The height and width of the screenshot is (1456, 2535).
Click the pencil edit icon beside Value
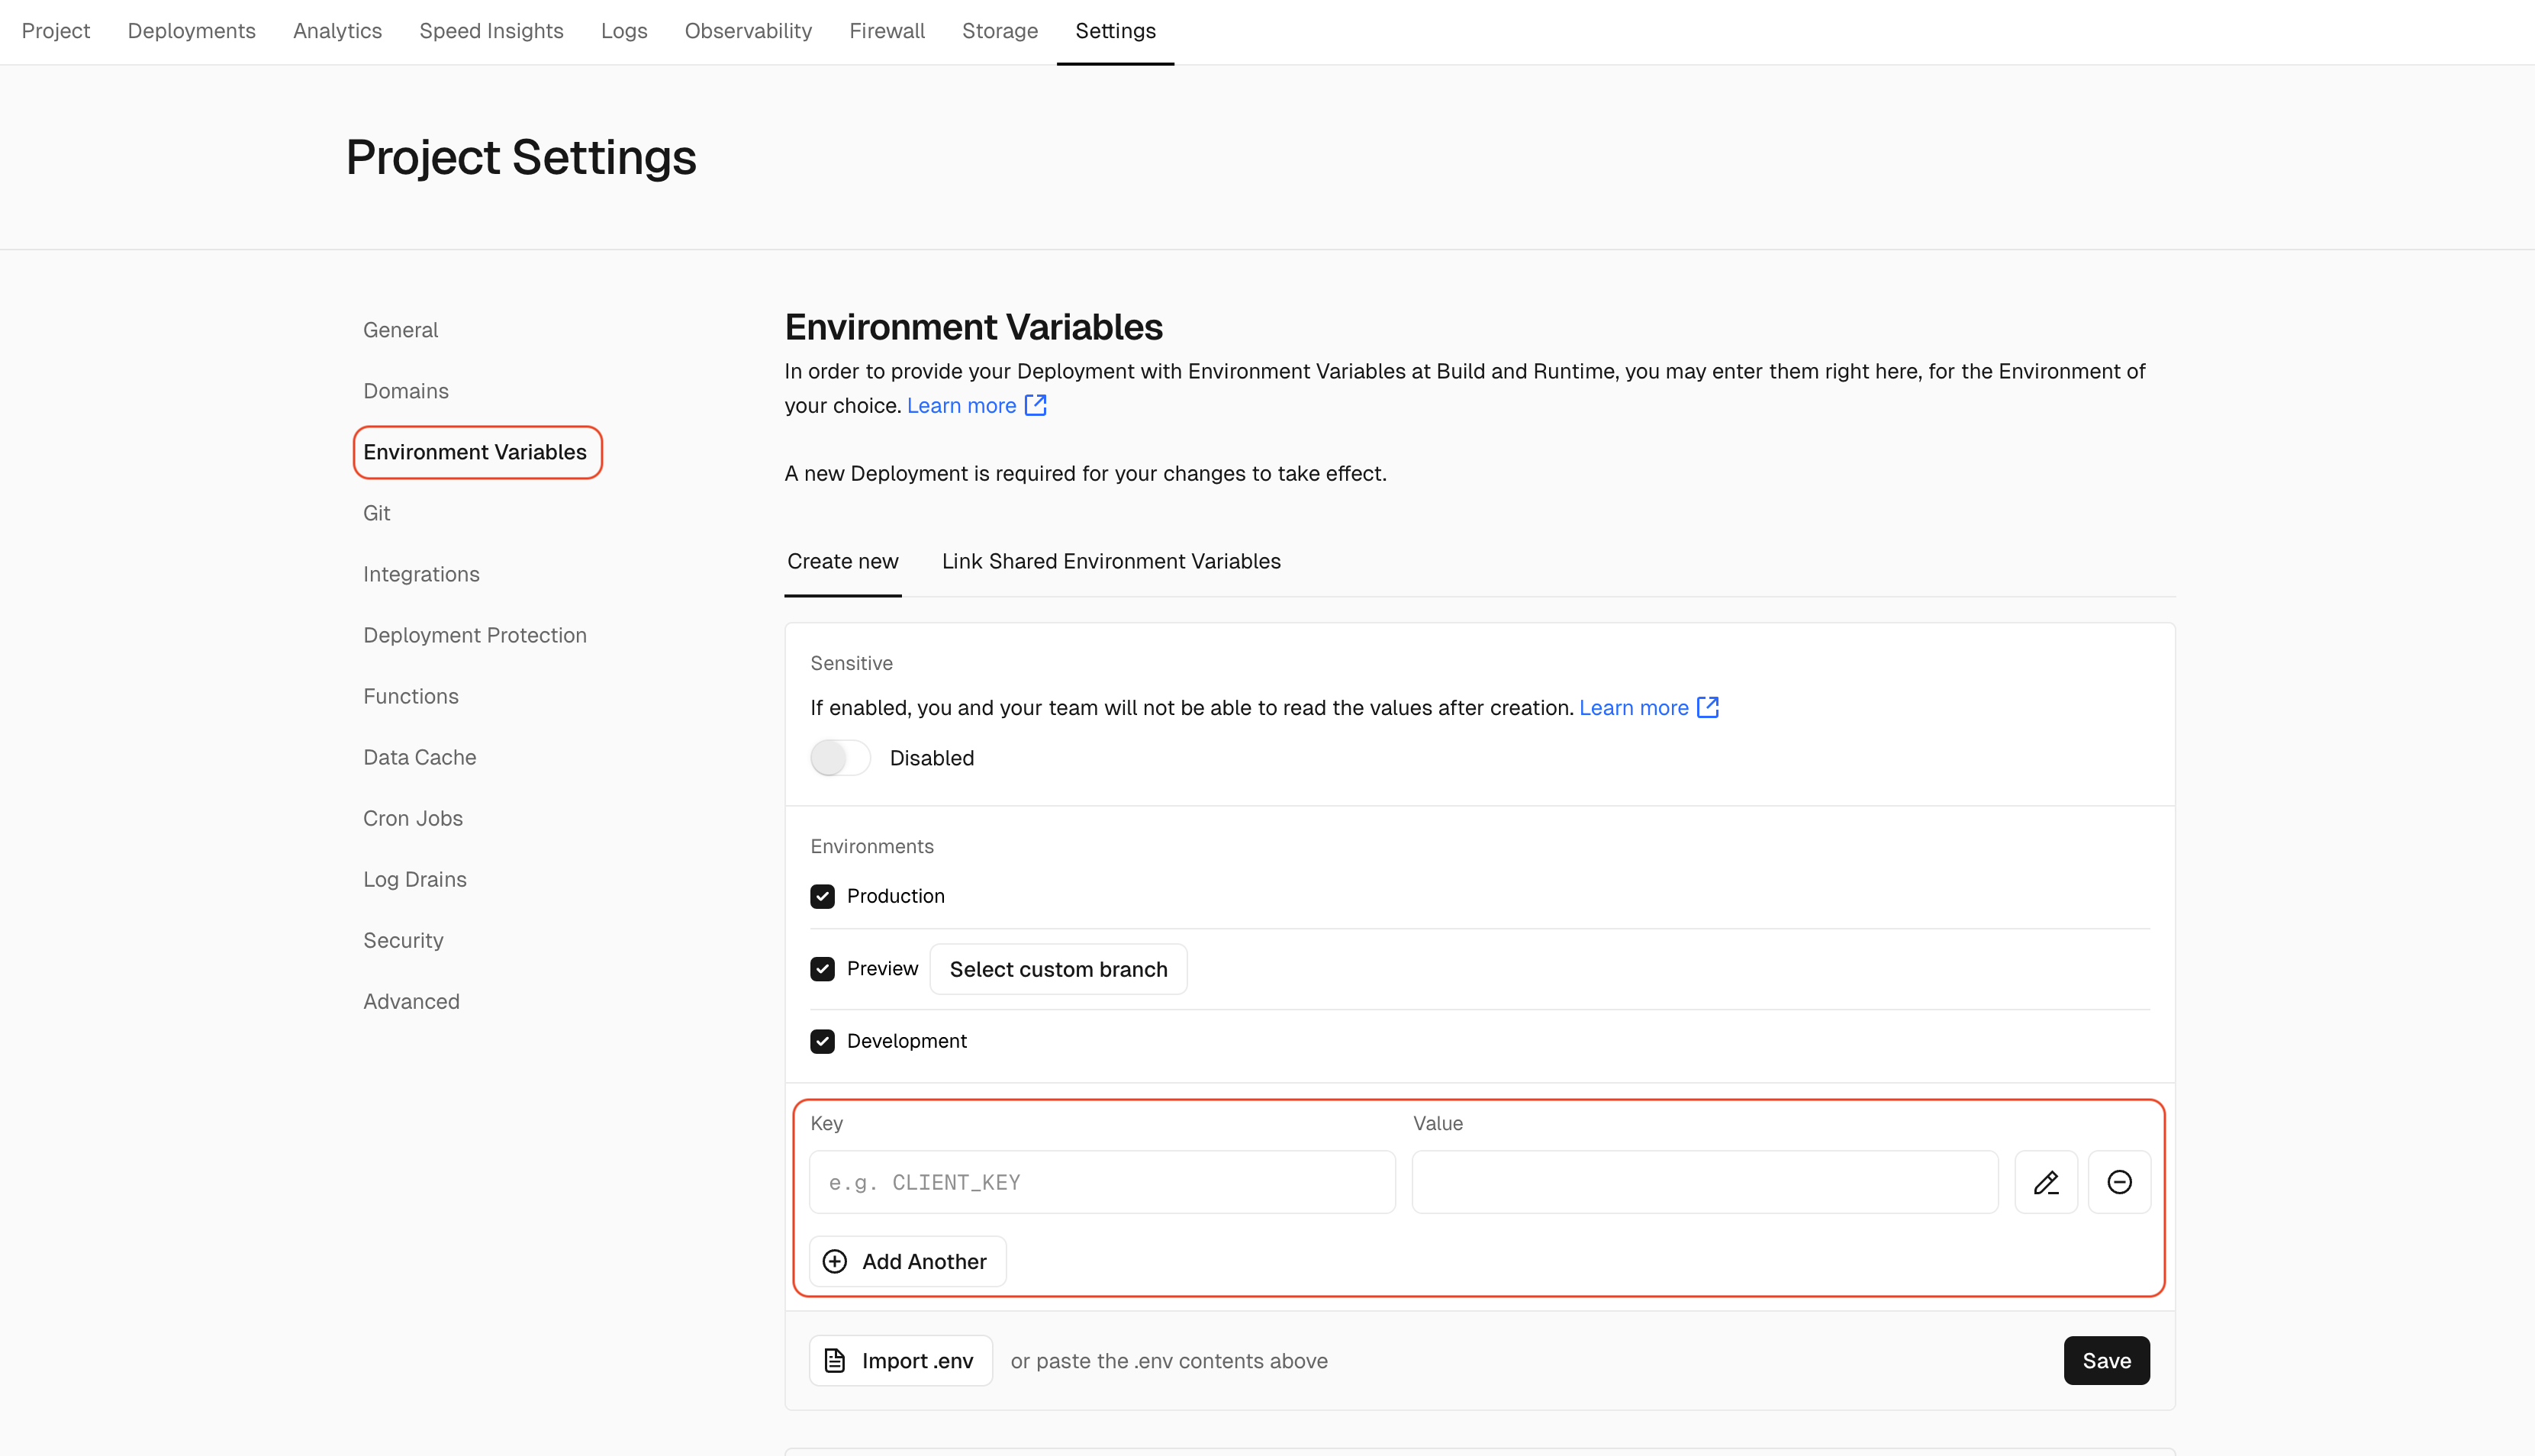coord(2045,1182)
